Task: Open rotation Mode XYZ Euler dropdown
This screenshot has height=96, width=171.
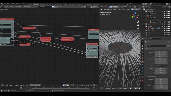Action: point(160,66)
